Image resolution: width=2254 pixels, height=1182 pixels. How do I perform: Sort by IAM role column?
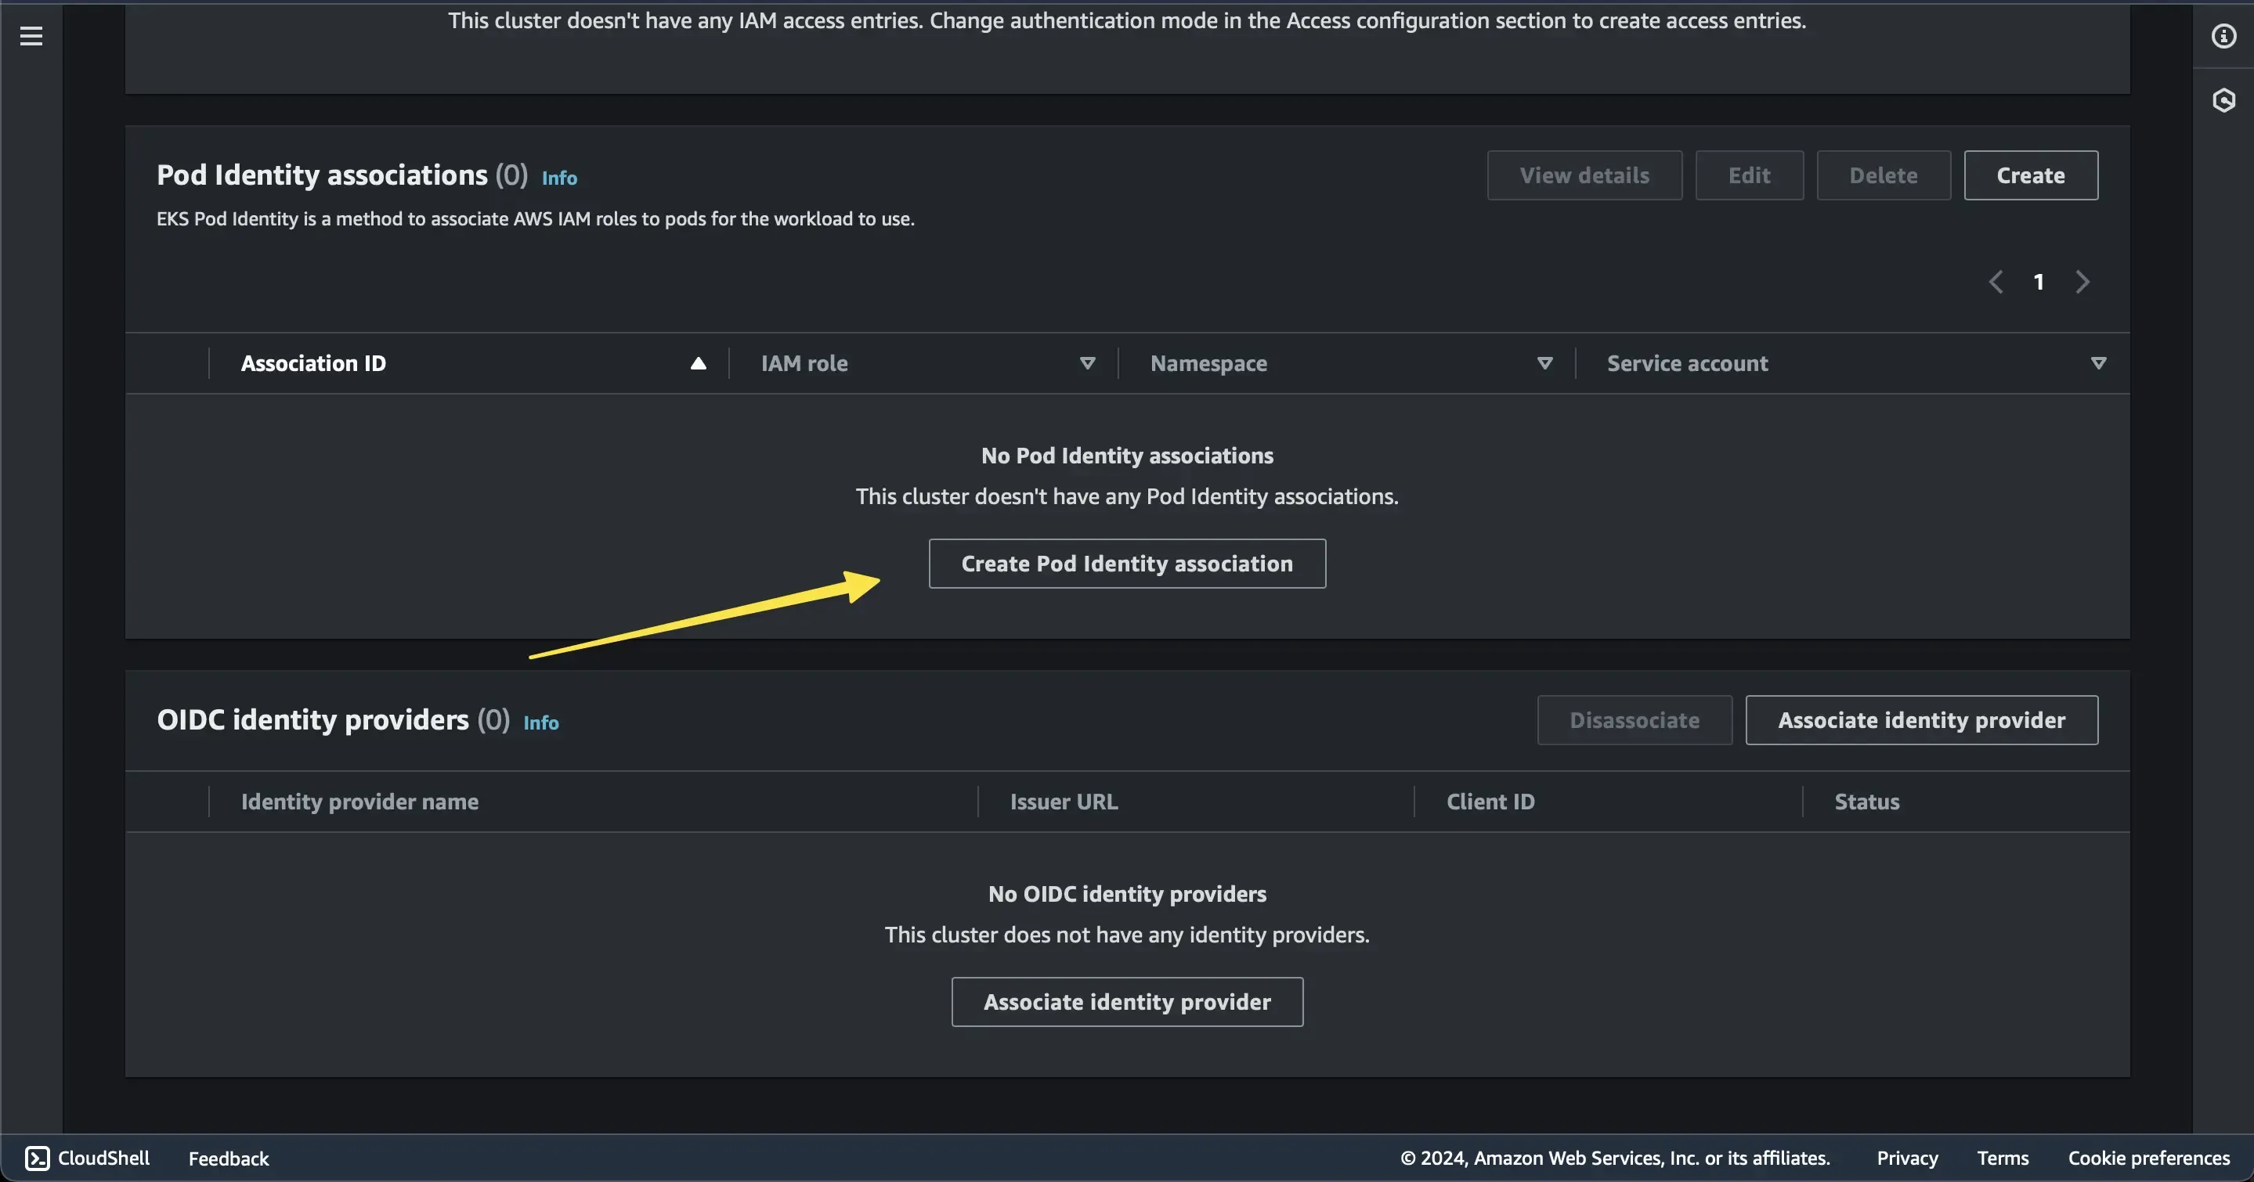(1087, 362)
